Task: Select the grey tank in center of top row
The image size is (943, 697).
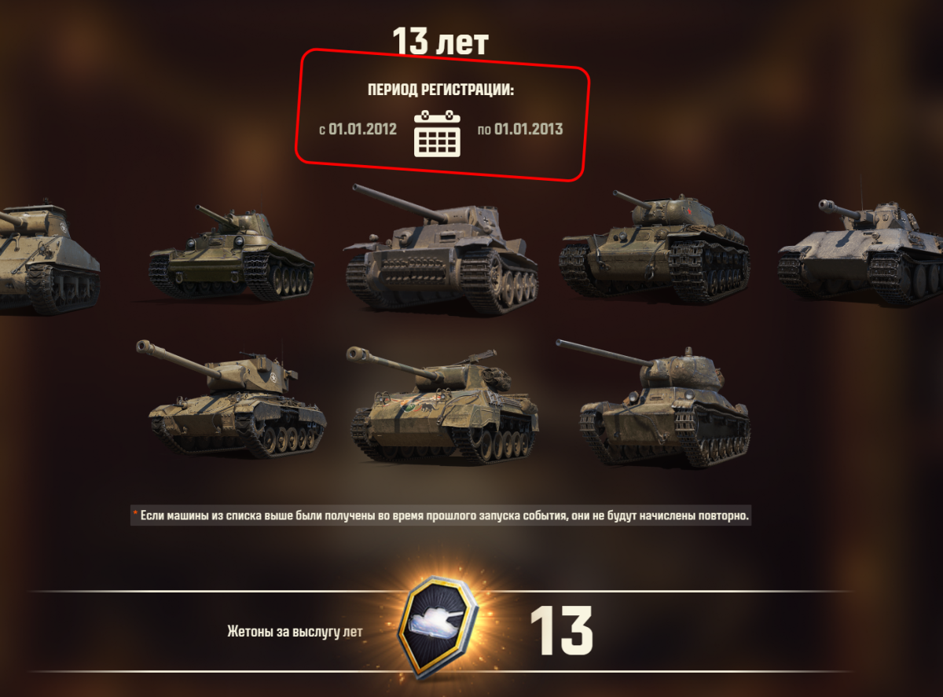Action: pos(442,249)
